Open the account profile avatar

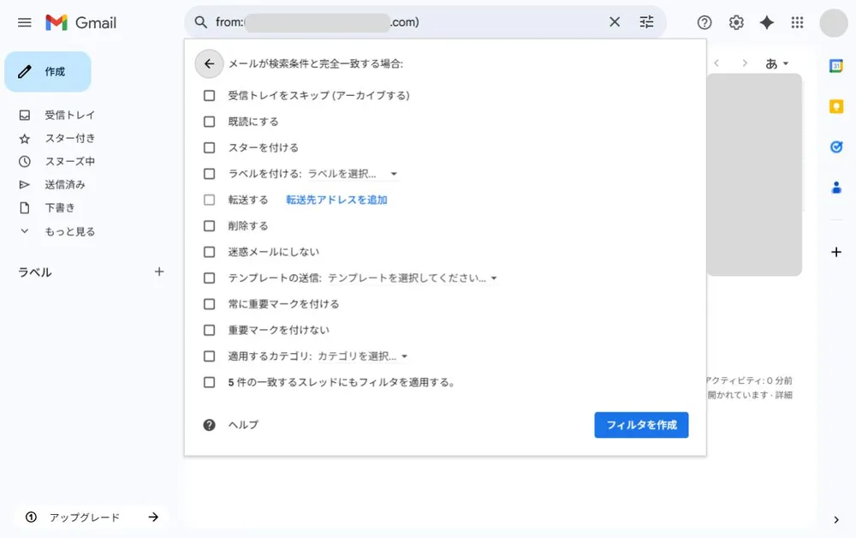click(x=834, y=23)
